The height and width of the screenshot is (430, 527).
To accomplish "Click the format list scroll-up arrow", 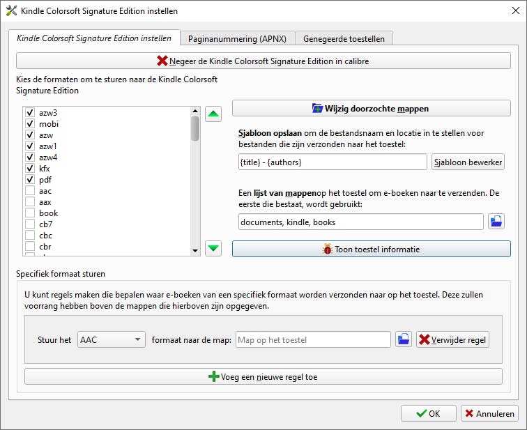I will pos(195,111).
